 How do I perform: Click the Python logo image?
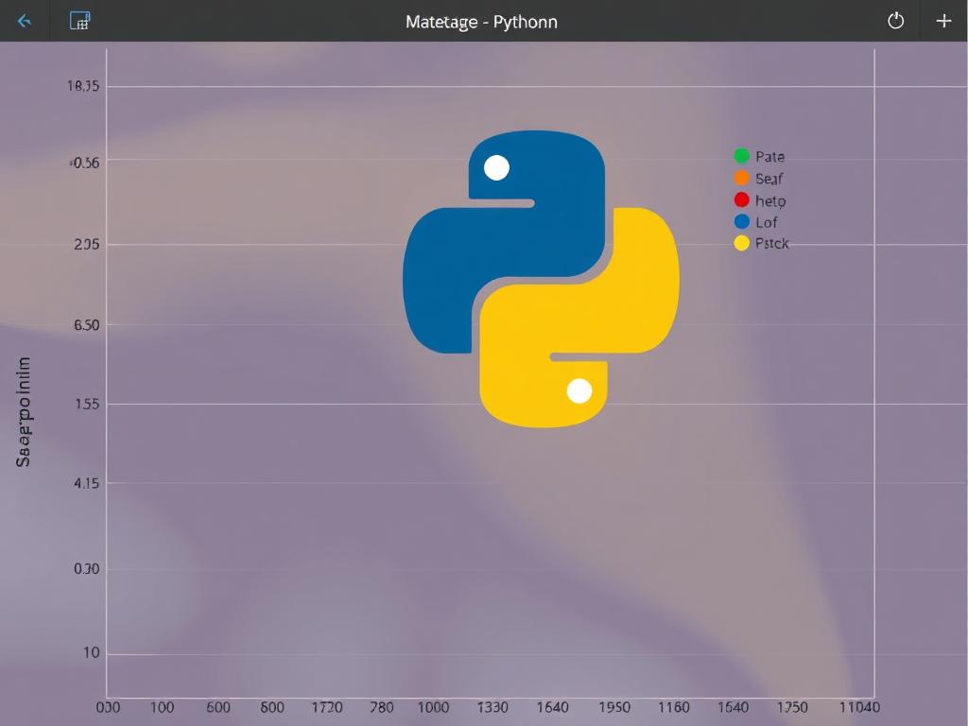[x=541, y=279]
